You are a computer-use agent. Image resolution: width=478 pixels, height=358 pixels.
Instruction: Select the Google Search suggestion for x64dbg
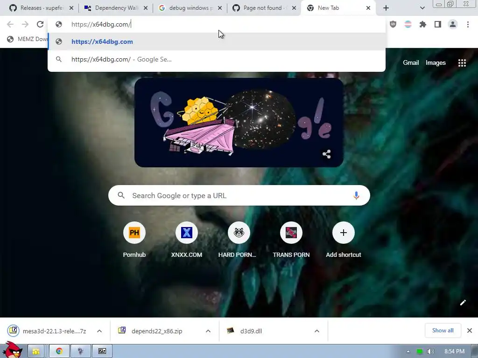click(217, 59)
